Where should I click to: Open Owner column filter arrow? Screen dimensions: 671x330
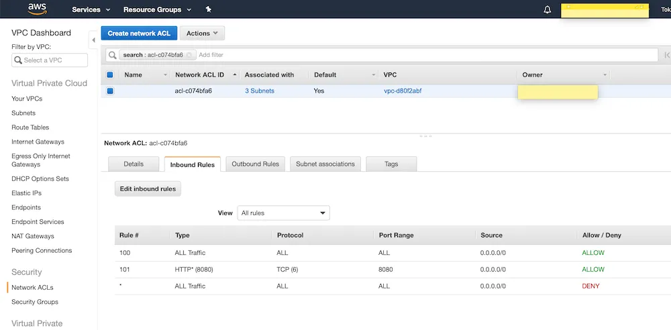click(605, 75)
